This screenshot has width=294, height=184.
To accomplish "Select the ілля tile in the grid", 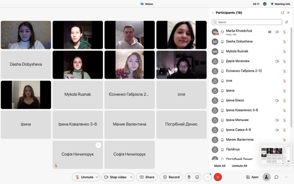I will coord(181,95).
